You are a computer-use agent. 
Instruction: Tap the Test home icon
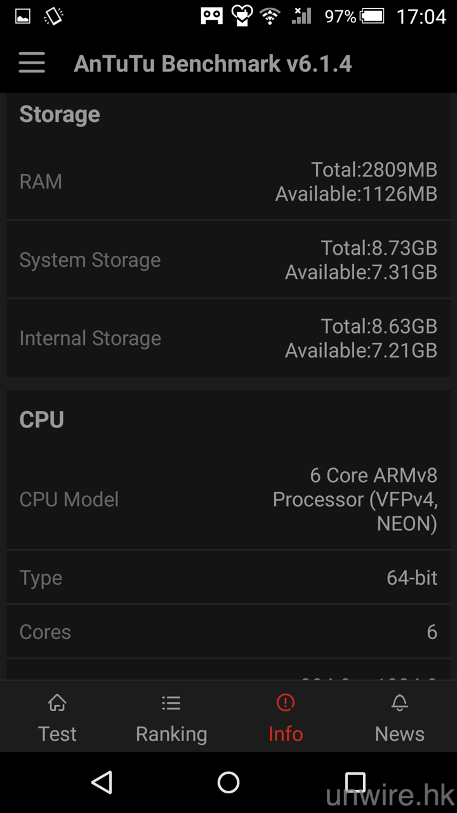click(57, 702)
